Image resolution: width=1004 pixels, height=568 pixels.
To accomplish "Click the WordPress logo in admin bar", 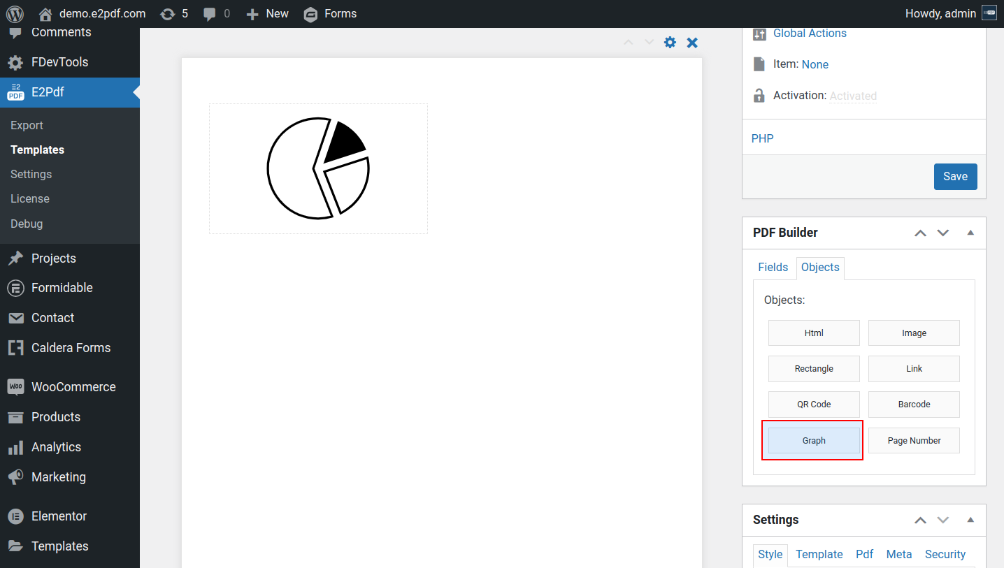I will (15, 14).
